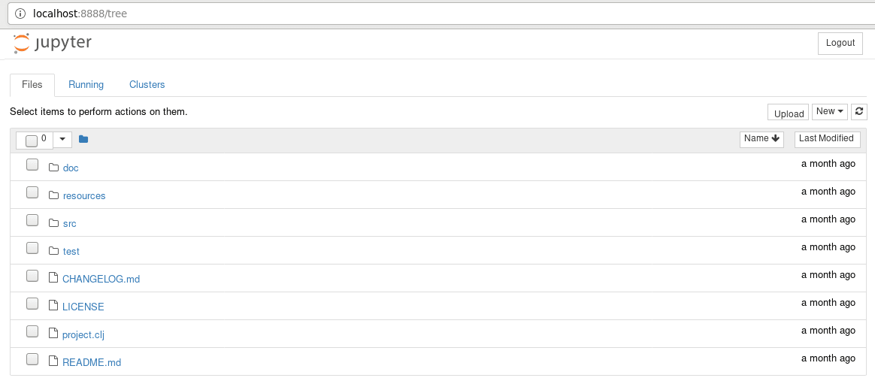The width and height of the screenshot is (875, 387).
Task: Sort by Last Modified
Action: pyautogui.click(x=827, y=139)
